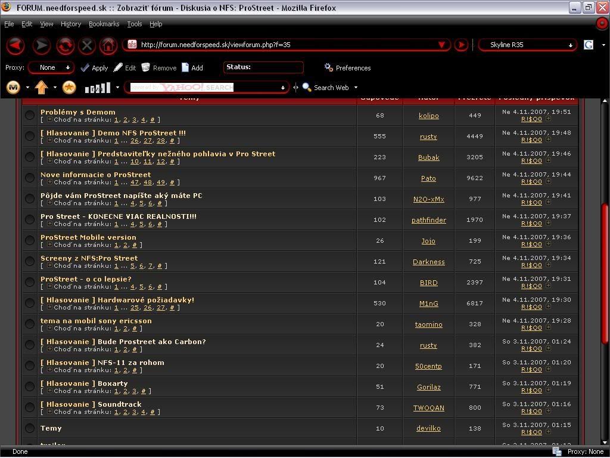
Task: Open the dropdown beside the signal bars
Action: click(x=117, y=88)
